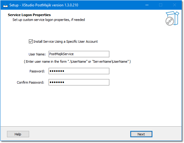Click the 'Password:' label
This screenshot has height=143, width=184.
37,71
